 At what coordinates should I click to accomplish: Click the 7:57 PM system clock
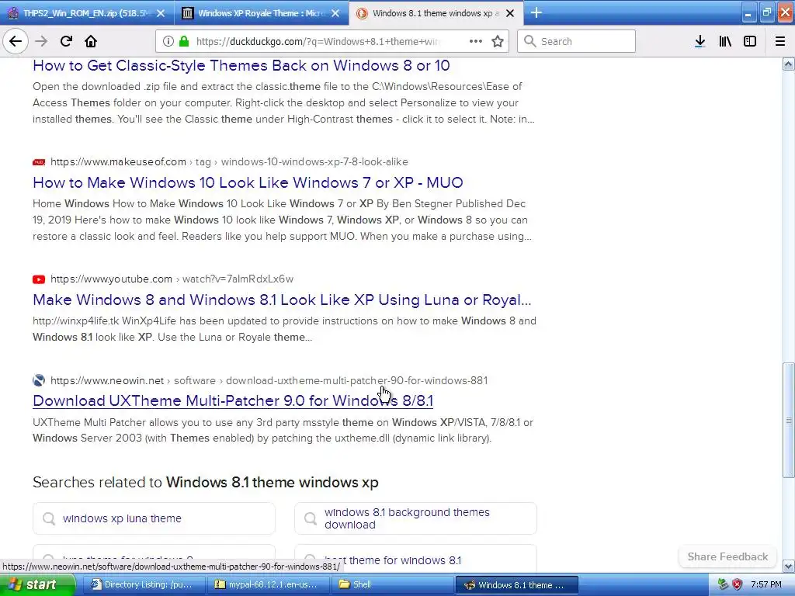coord(766,584)
